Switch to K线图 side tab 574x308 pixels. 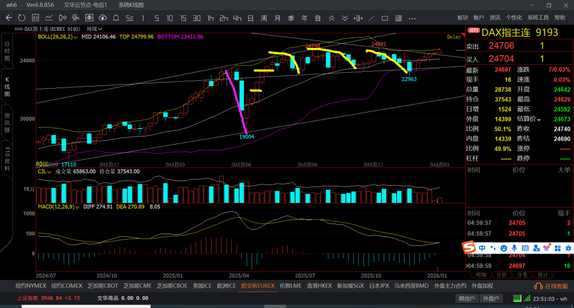[7, 87]
